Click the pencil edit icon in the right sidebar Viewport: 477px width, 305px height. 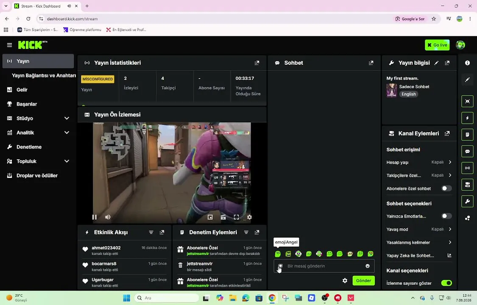[467, 80]
